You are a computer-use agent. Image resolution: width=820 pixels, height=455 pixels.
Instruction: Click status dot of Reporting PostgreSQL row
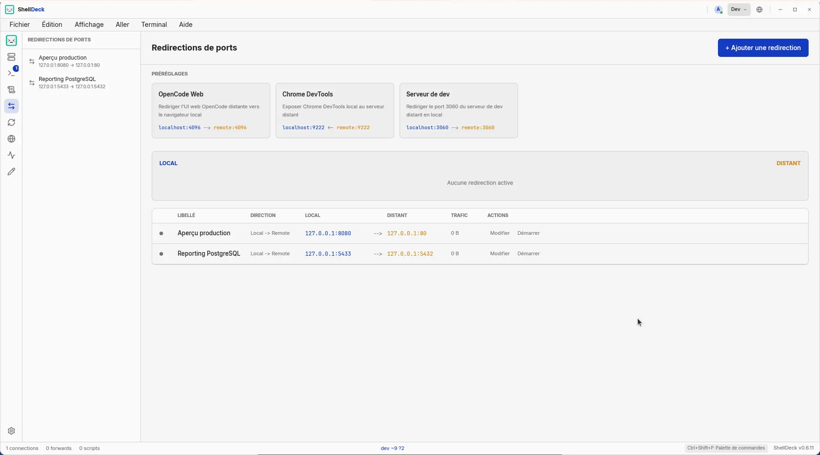(x=161, y=254)
